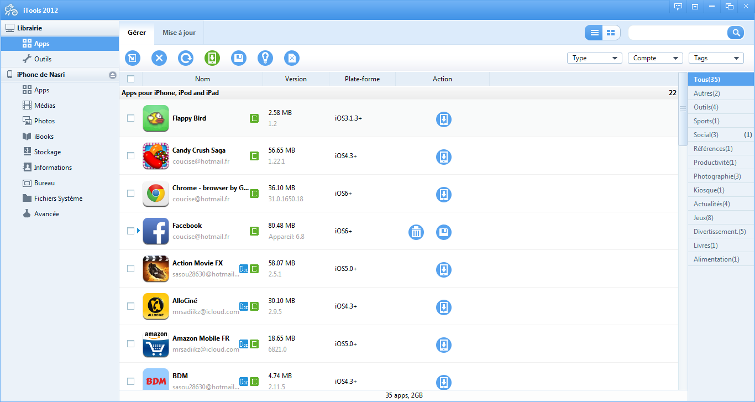Viewport: 755px width, 402px height.
Task: Switch to the Mise à jour tab
Action: pos(179,33)
